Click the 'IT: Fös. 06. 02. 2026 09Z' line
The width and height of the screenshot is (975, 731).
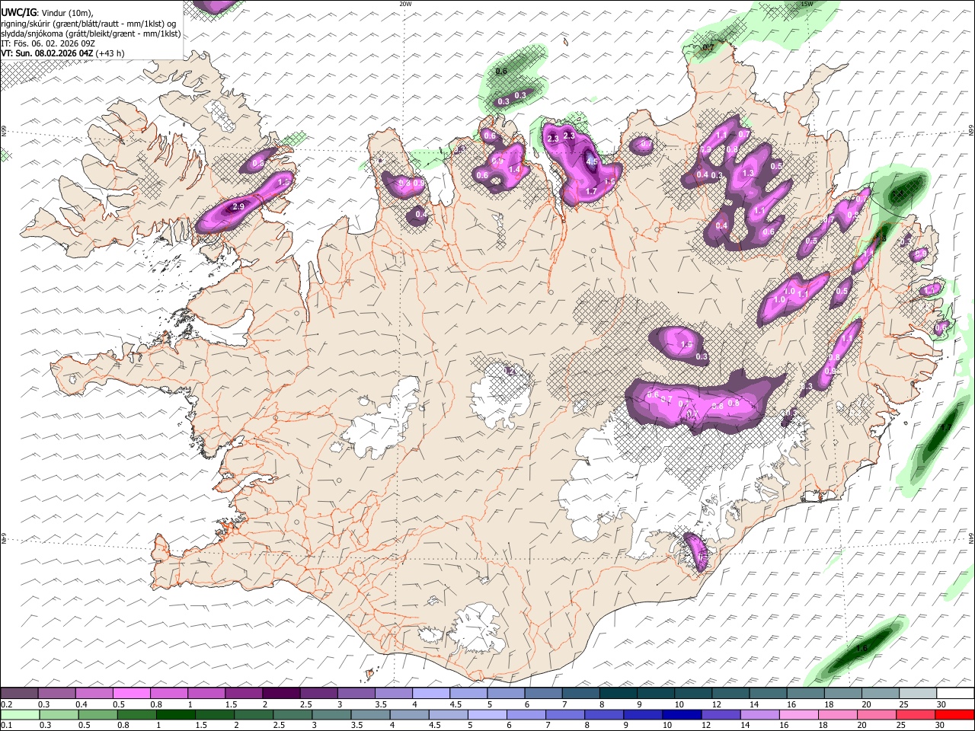coord(48,43)
